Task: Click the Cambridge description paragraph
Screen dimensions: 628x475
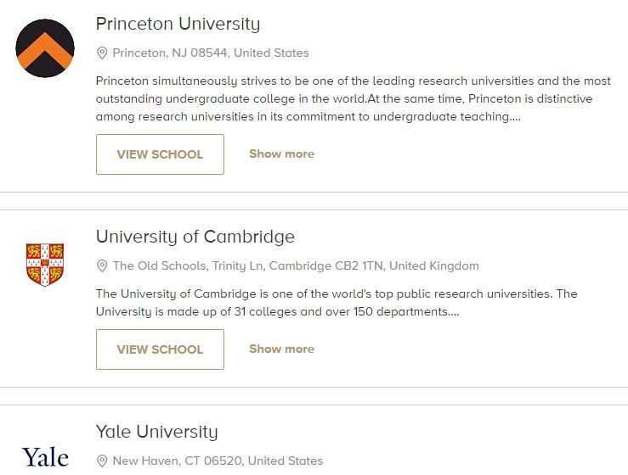Action: pyautogui.click(x=337, y=303)
